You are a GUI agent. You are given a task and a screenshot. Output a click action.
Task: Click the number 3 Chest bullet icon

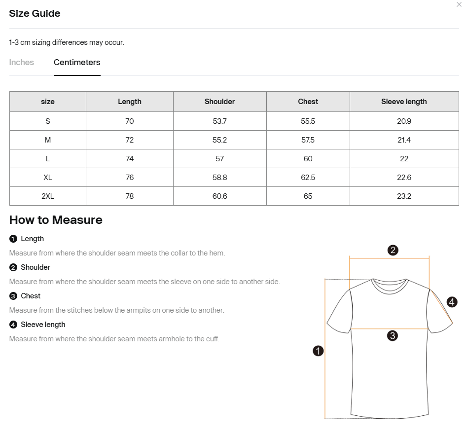tap(13, 296)
